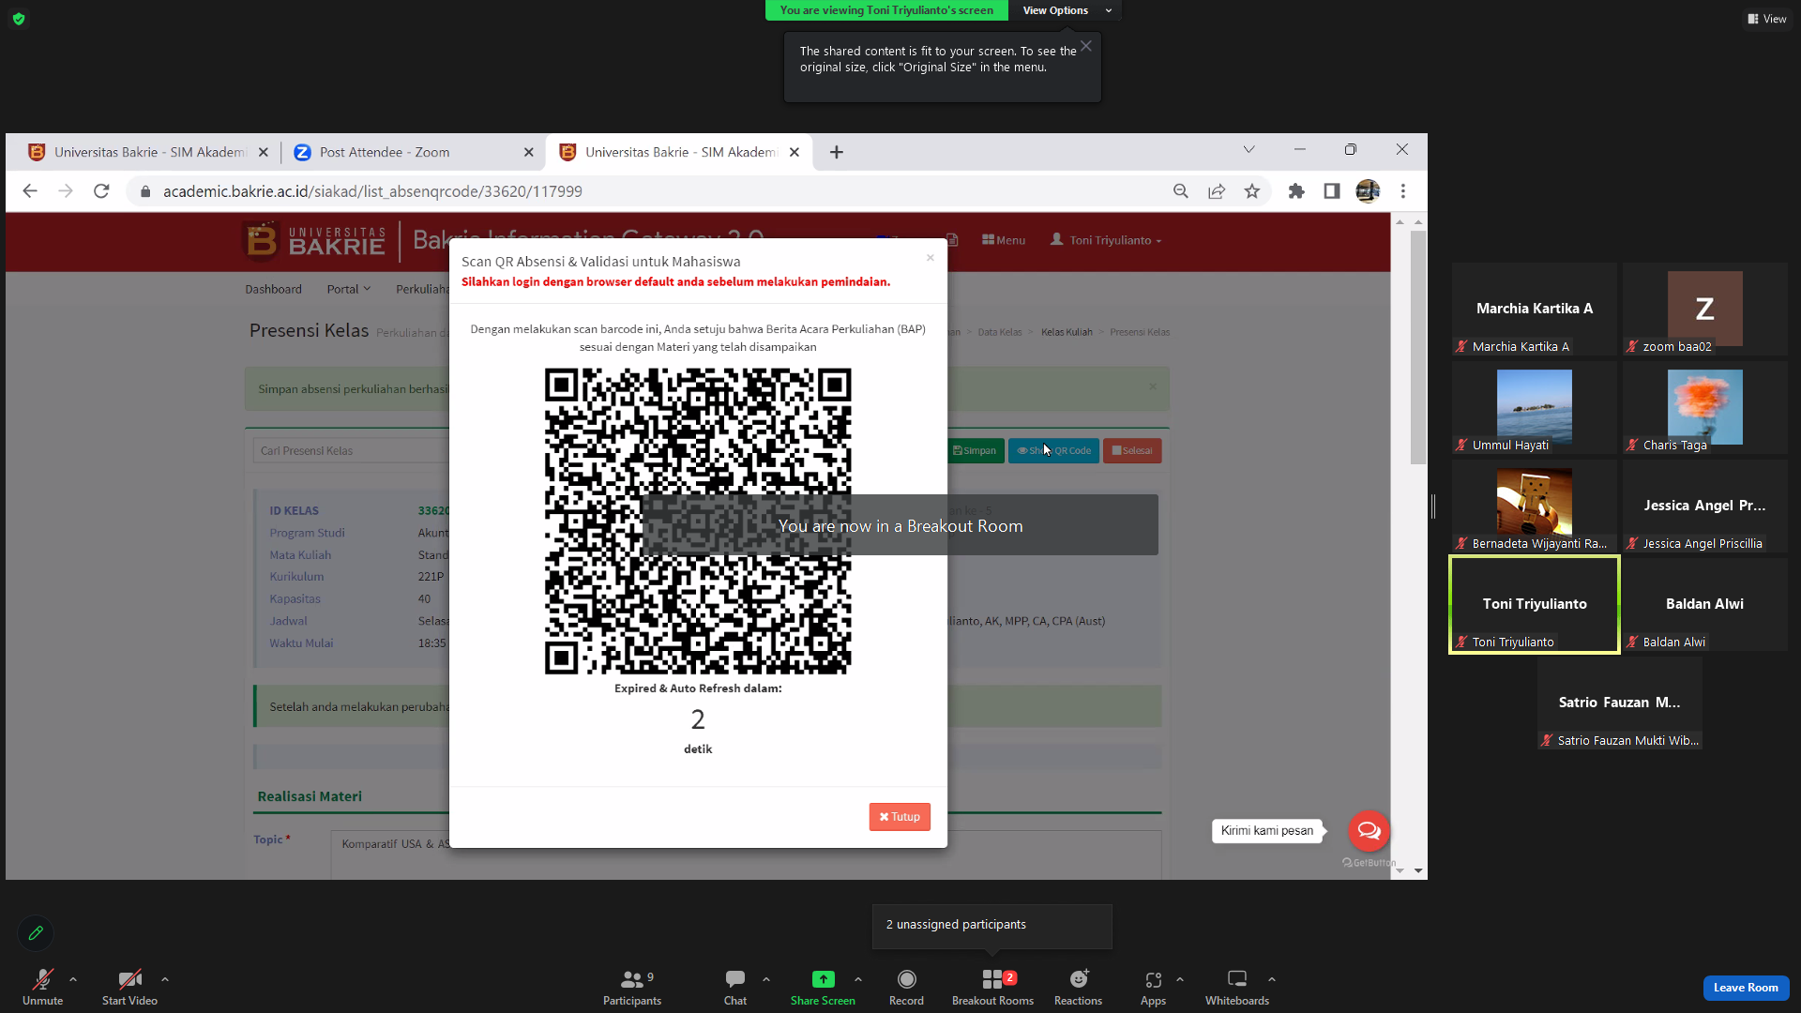Open Zoom Apps
Screen dimensions: 1801x1013
coord(1153,987)
